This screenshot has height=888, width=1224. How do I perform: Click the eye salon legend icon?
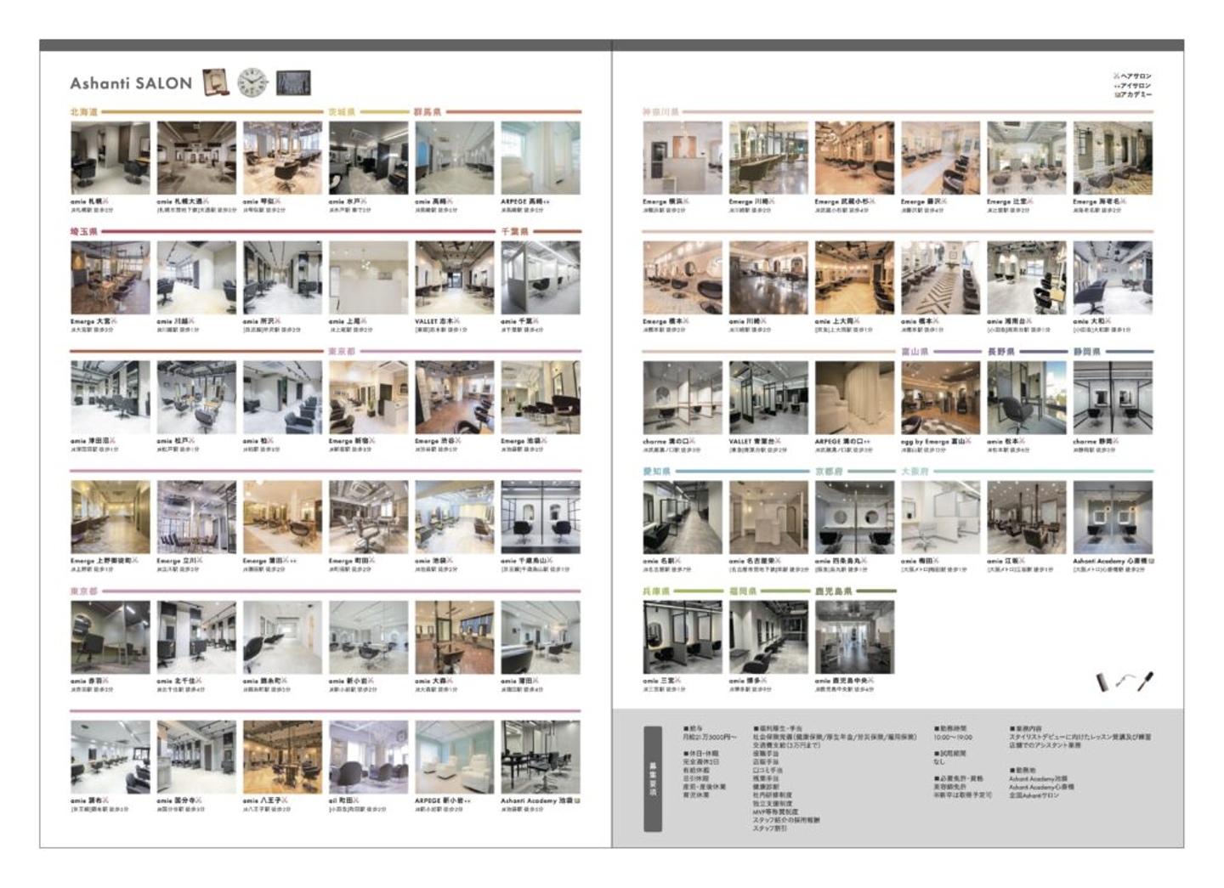coord(1117,86)
